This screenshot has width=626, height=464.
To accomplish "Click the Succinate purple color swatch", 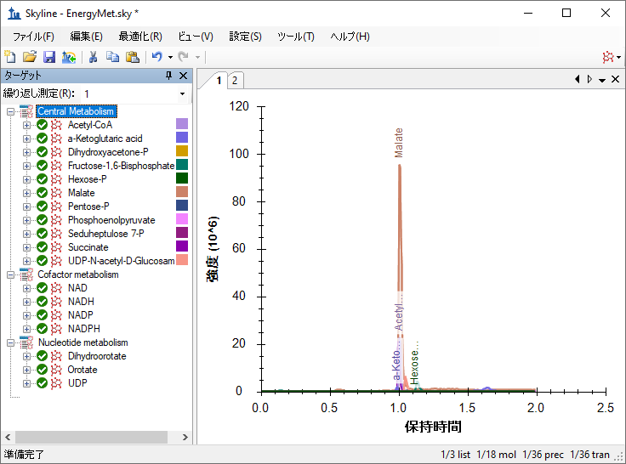I will [x=182, y=246].
